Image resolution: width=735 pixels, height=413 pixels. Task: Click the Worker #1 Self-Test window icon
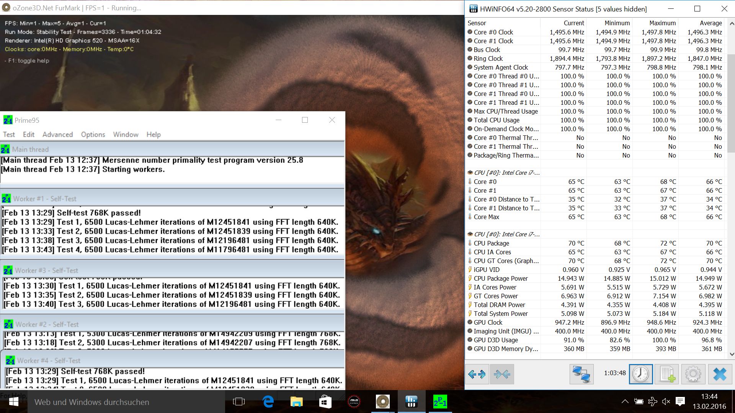[7, 199]
